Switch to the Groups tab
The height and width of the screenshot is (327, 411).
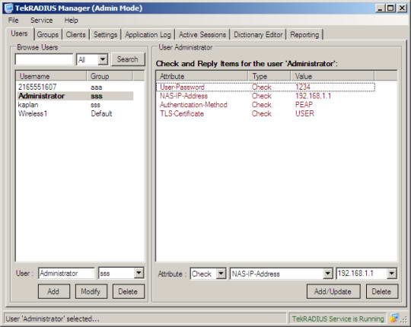pos(48,34)
